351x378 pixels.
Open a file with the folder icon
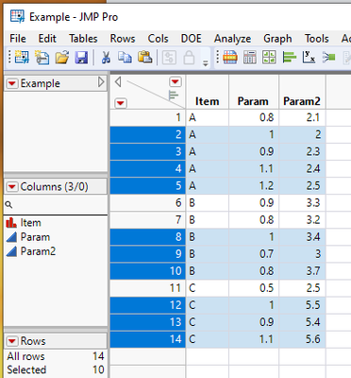(x=62, y=58)
